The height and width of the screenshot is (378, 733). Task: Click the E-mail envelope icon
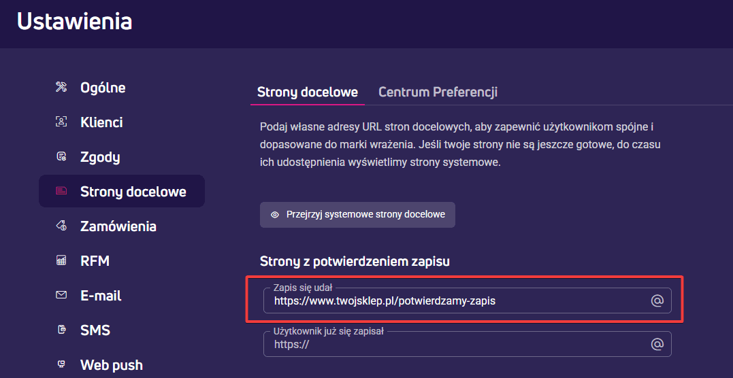coord(61,295)
